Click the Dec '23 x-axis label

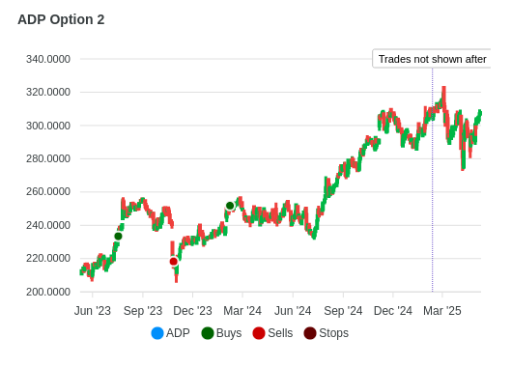pyautogui.click(x=192, y=311)
